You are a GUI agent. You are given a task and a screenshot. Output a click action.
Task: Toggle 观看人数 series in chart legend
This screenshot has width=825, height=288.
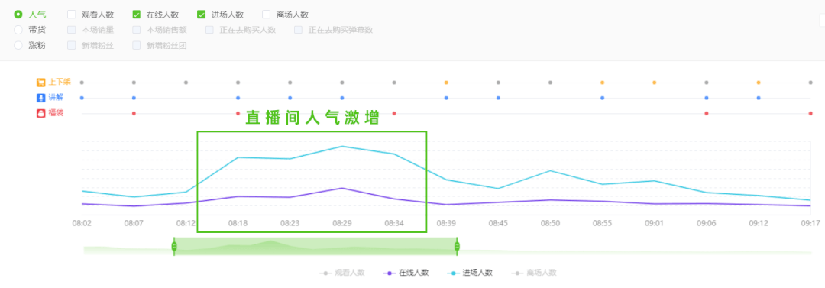tap(342, 273)
